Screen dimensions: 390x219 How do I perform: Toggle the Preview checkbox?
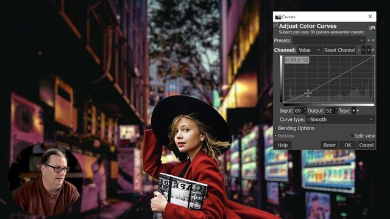point(276,136)
